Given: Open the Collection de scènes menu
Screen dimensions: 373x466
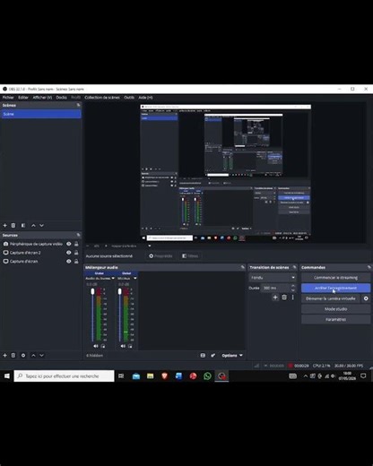Looking at the screenshot, I should click(x=102, y=98).
